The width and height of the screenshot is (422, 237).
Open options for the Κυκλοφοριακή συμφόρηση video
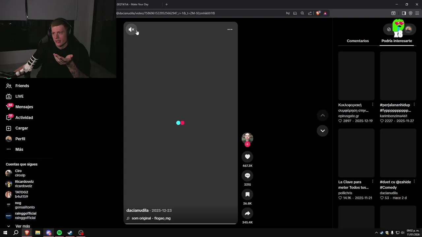373,104
